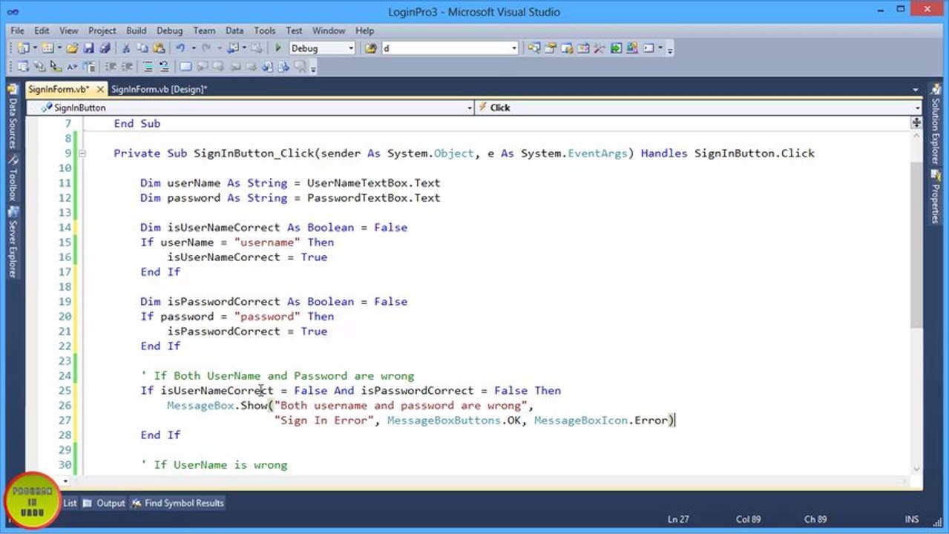949x534 pixels.
Task: Decrease line indent toolbar icon
Action: (x=111, y=67)
